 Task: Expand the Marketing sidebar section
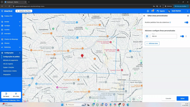pyautogui.click(x=11, y=47)
